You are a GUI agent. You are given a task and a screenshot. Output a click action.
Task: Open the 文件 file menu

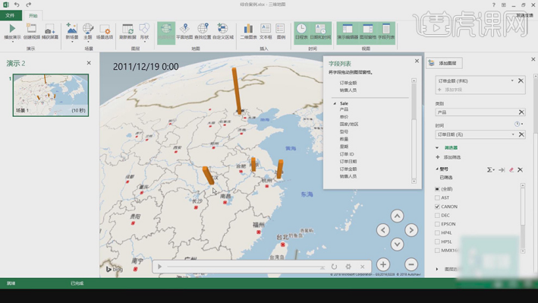(11, 15)
